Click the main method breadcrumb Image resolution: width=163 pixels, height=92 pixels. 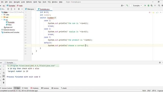20,6
